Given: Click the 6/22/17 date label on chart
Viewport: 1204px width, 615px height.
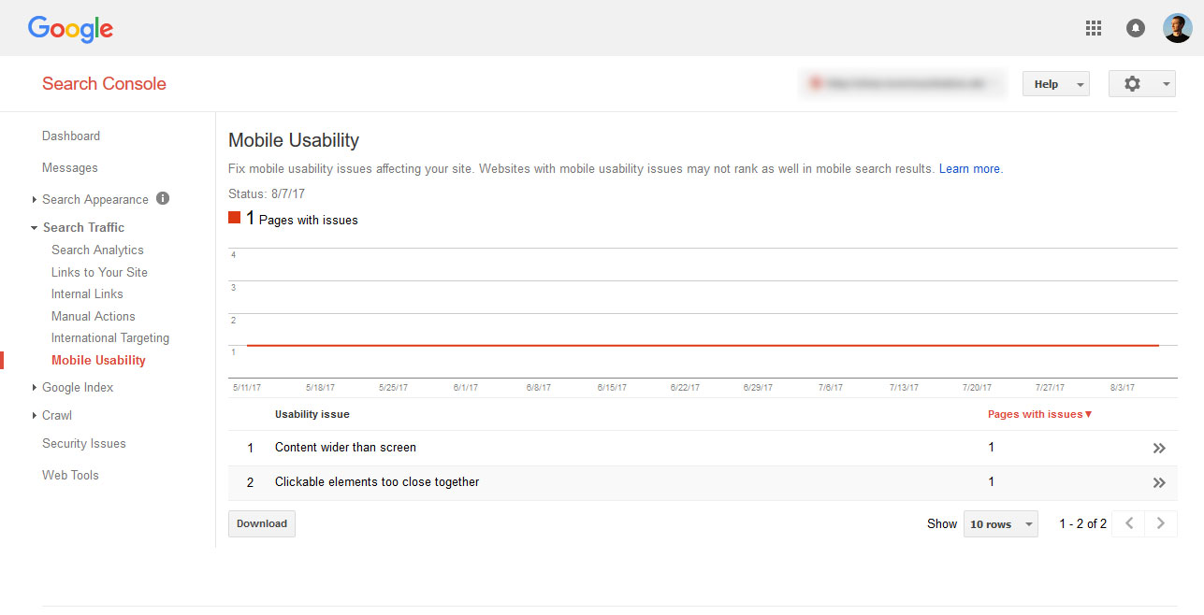Looking at the screenshot, I should pyautogui.click(x=685, y=387).
